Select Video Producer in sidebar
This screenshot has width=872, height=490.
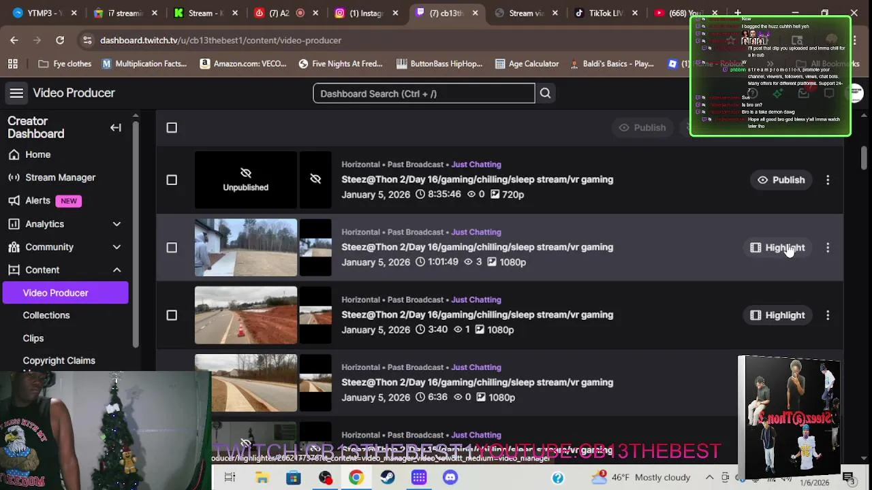pos(65,293)
